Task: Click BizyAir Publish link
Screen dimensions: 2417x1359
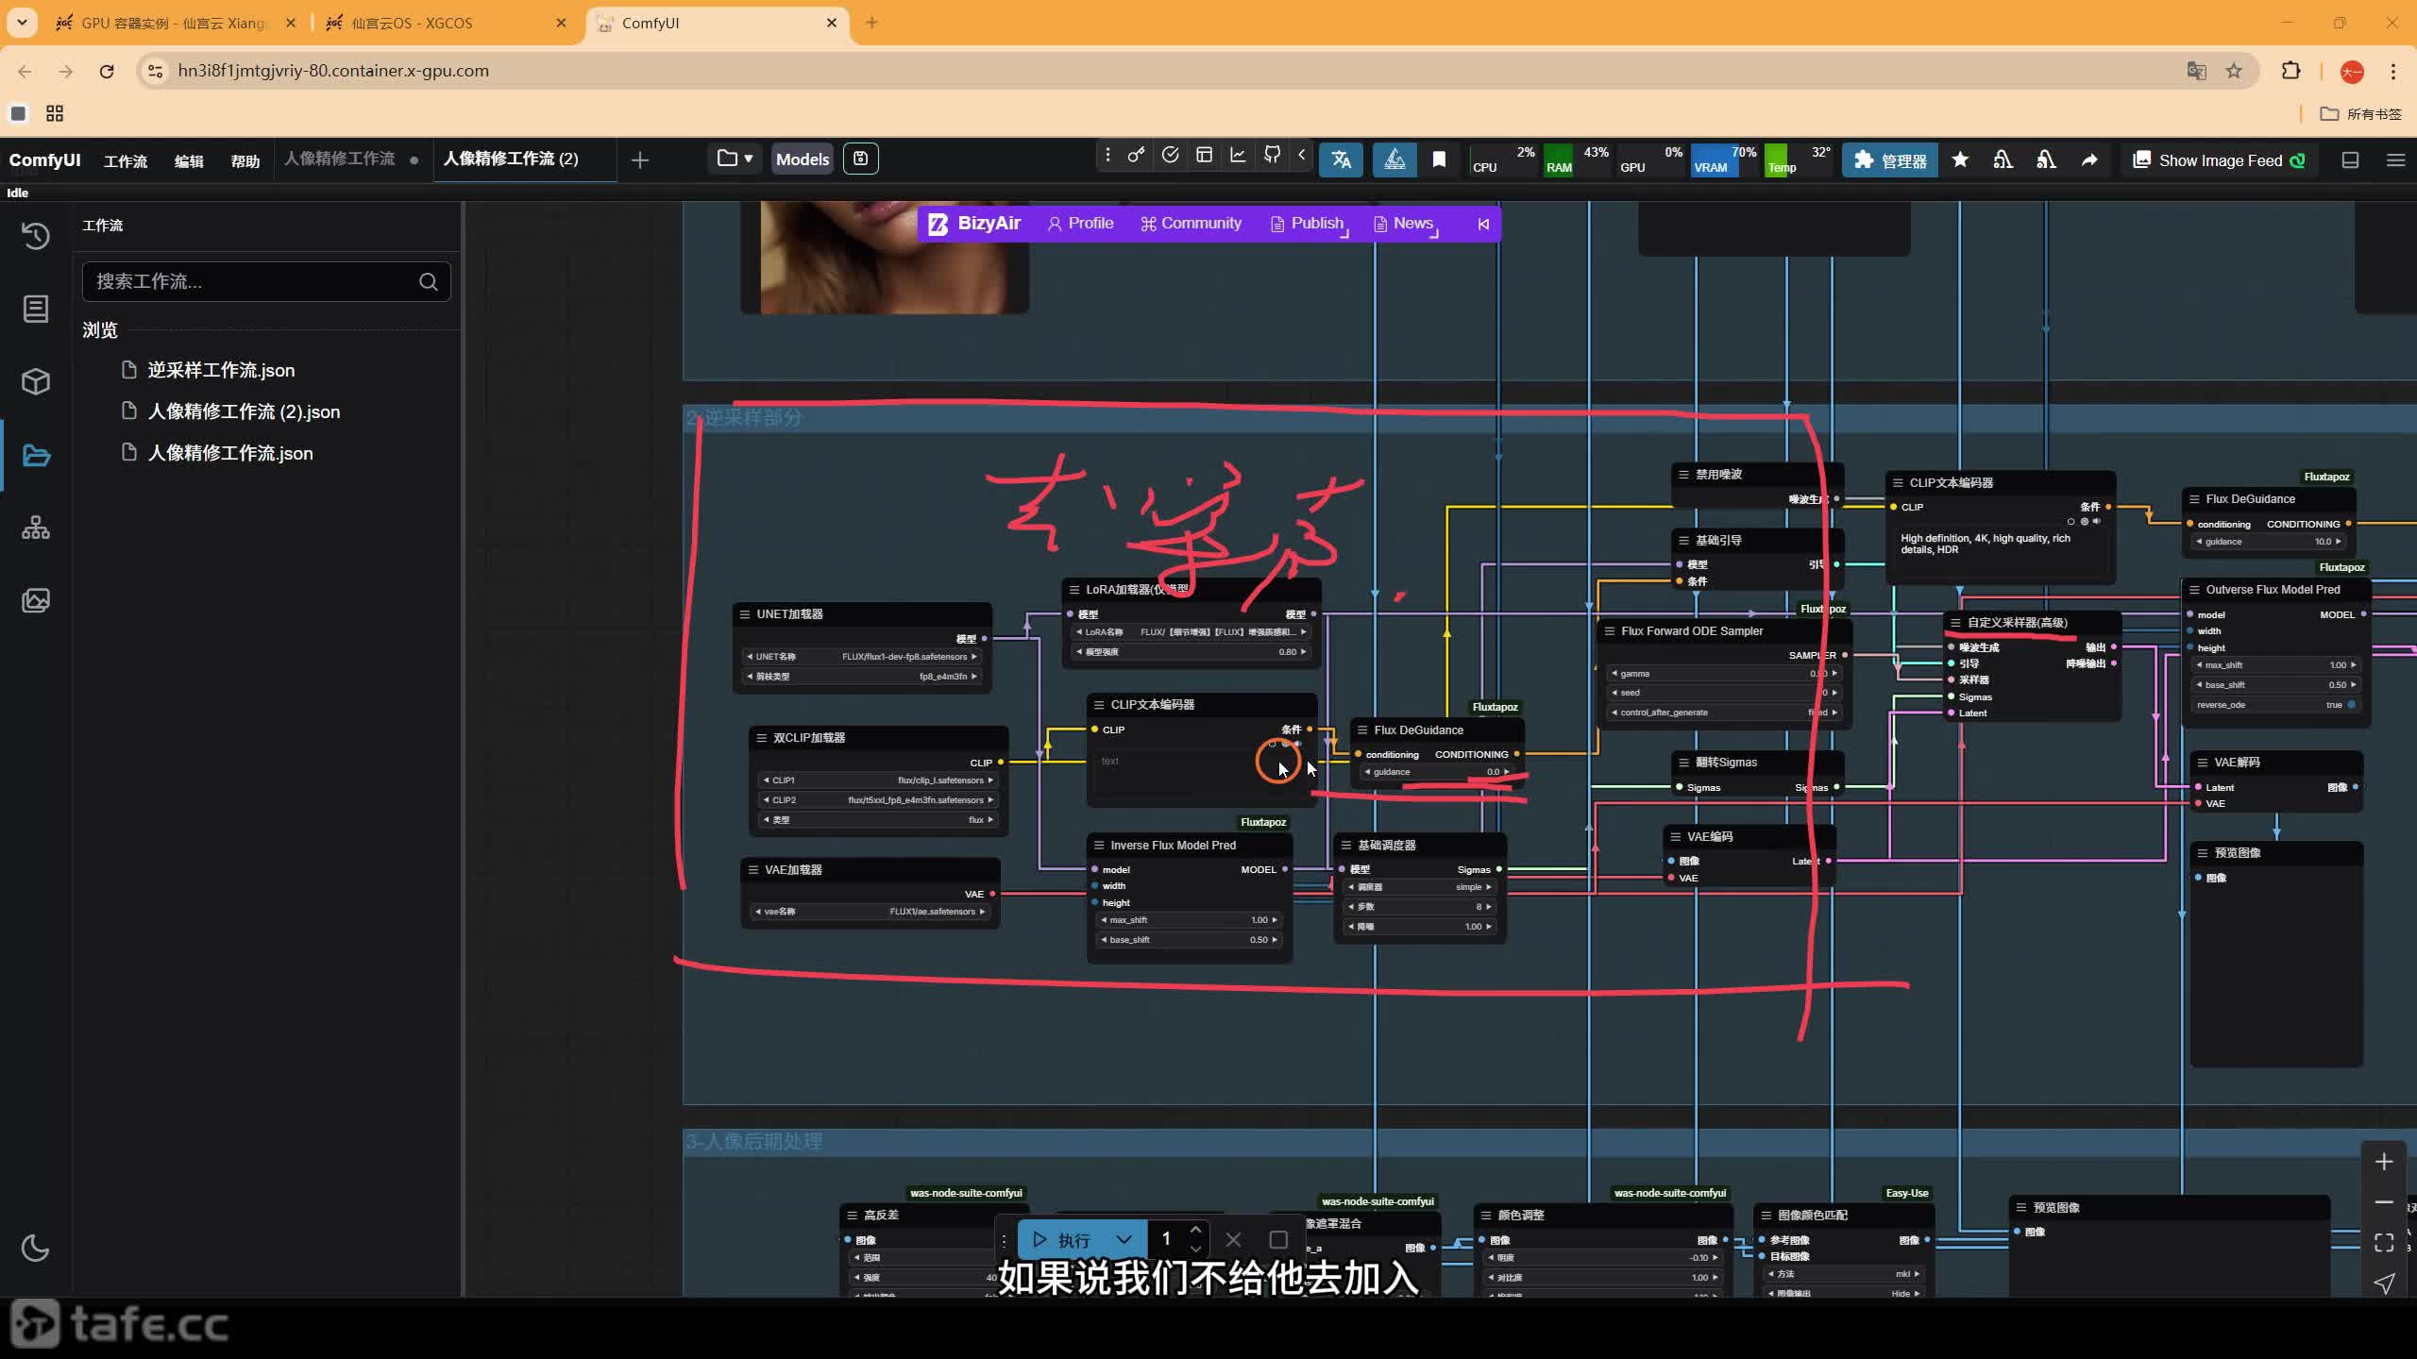Action: pyautogui.click(x=1308, y=224)
